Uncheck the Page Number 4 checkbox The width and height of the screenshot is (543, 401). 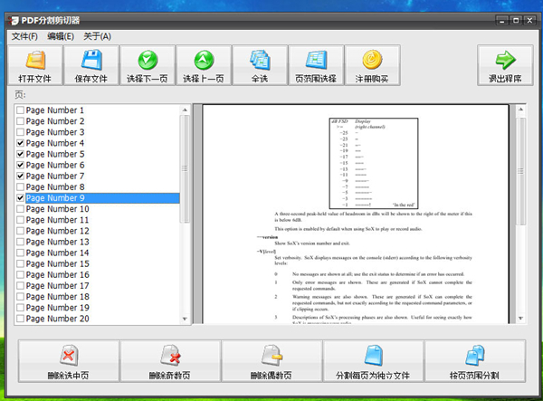coord(21,143)
